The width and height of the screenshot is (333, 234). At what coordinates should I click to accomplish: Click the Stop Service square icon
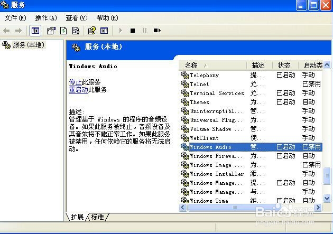coord(133,31)
